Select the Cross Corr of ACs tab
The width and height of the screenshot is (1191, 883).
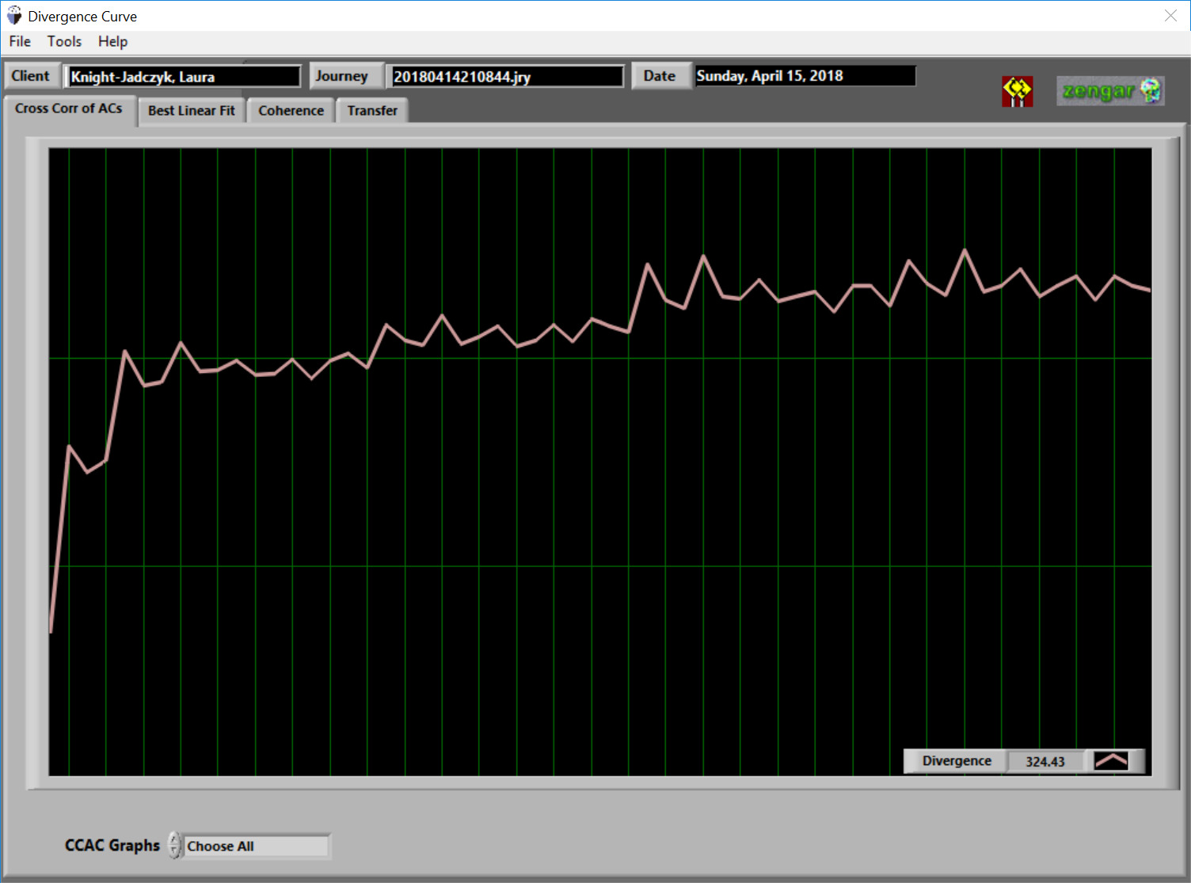70,108
